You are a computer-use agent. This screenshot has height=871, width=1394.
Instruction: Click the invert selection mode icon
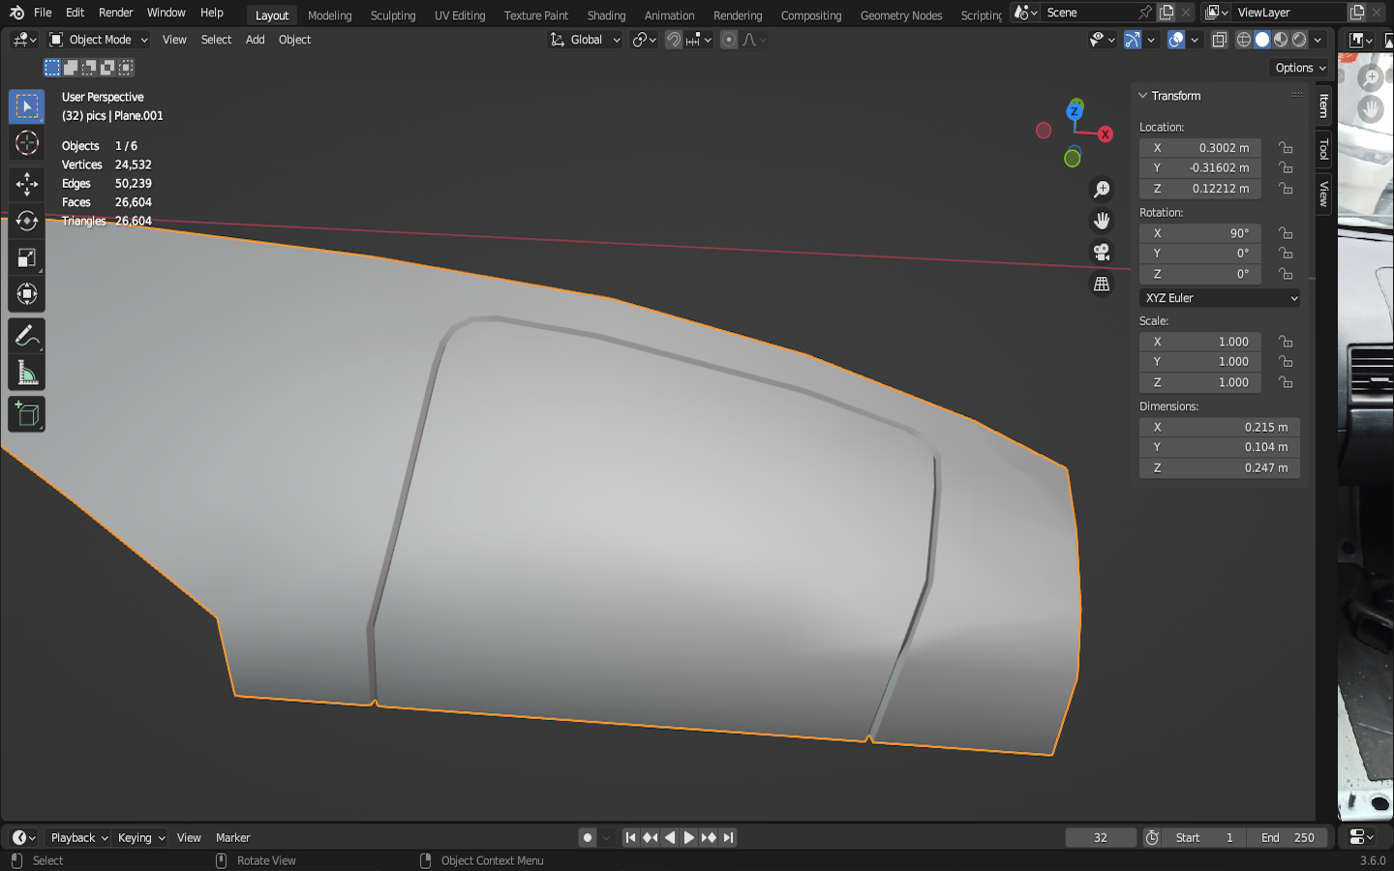pos(107,68)
